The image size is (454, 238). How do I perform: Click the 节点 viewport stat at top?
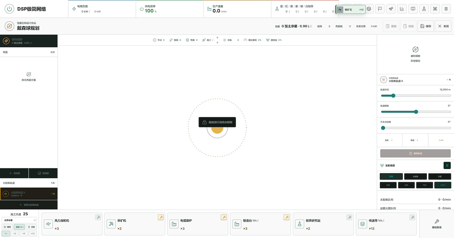point(158,40)
